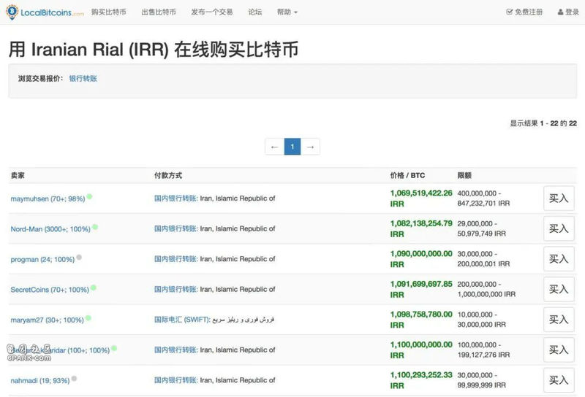Select price 1,091,699,697.85 IRR

tap(421, 290)
